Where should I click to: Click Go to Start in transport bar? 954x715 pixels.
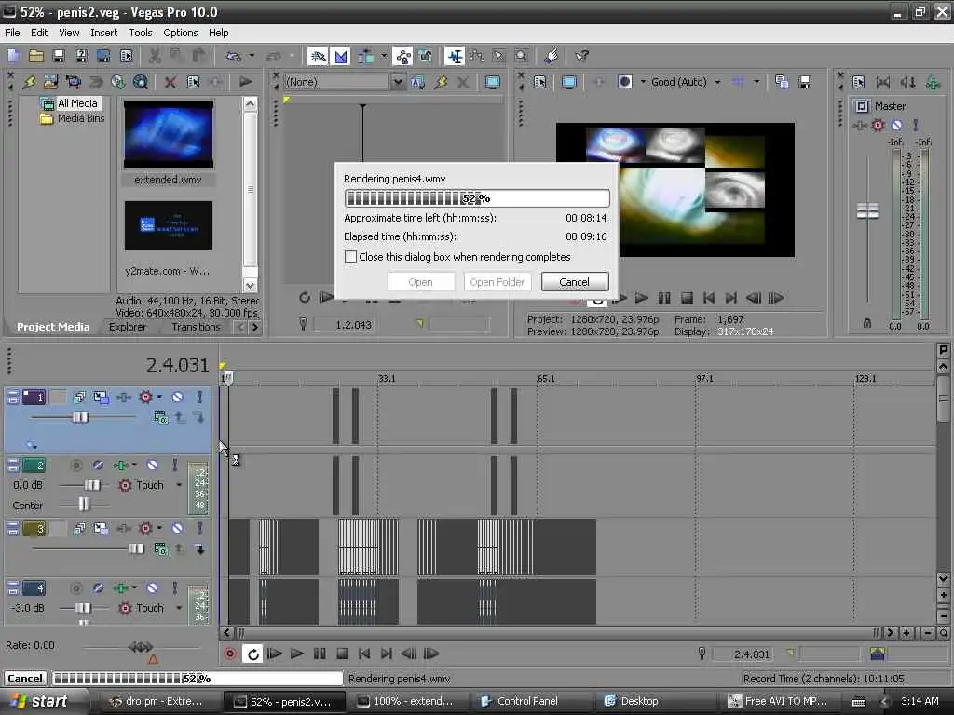coord(364,654)
